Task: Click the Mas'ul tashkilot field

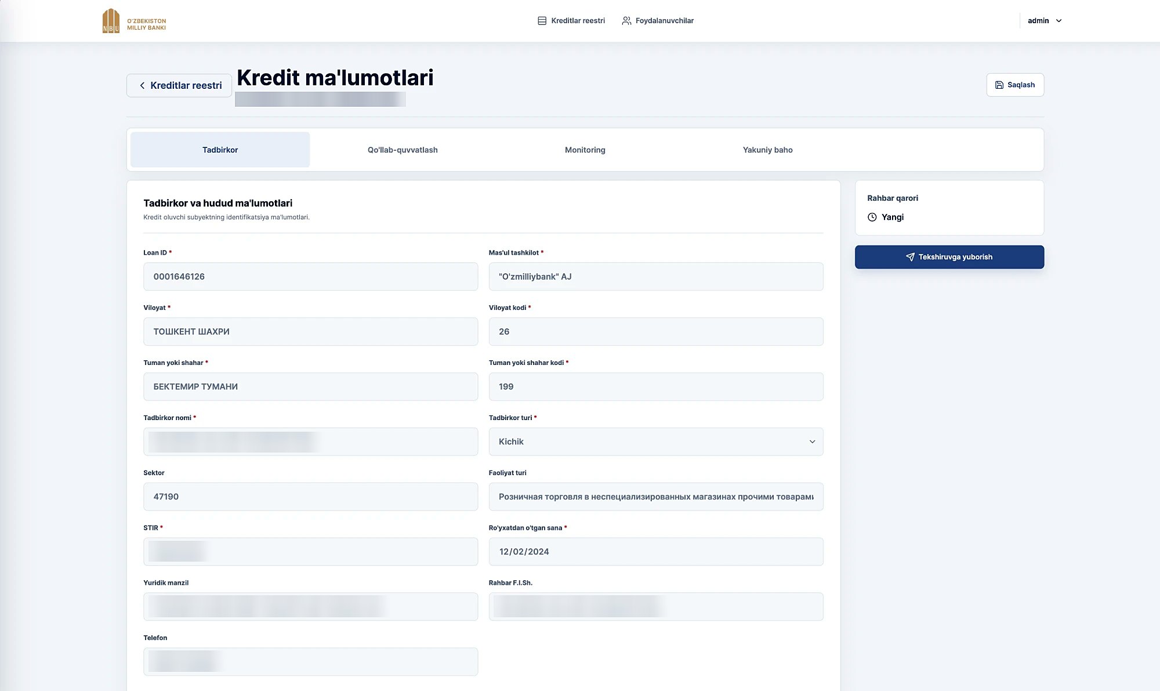Action: 656,277
